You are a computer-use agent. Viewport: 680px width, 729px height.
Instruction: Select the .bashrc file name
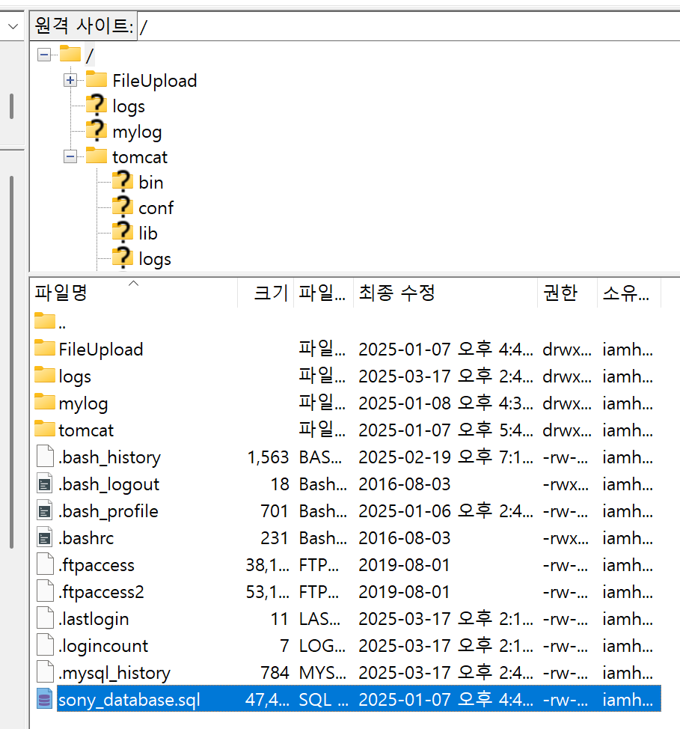click(86, 538)
